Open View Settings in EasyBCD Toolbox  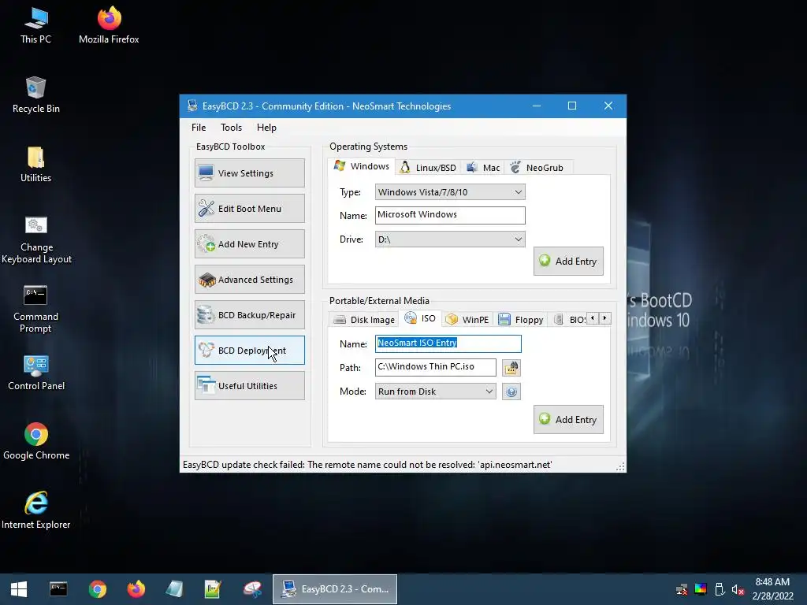tap(250, 173)
